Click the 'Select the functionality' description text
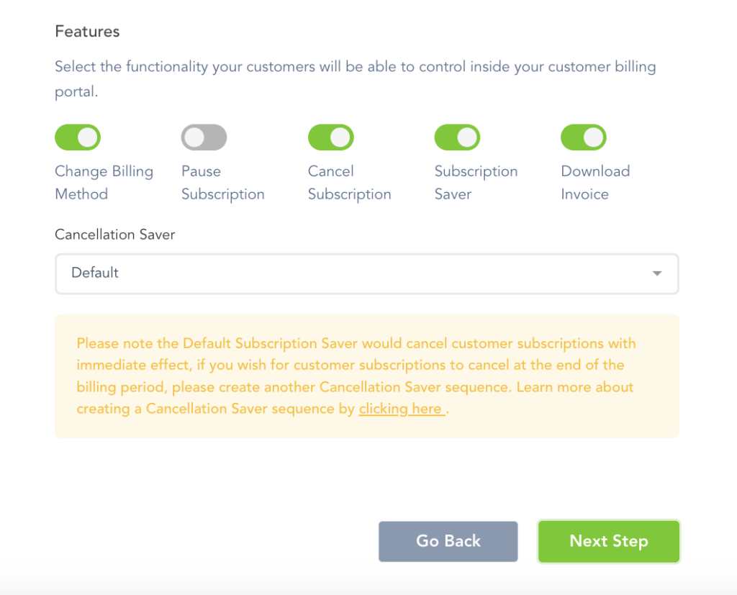This screenshot has width=737, height=595. [x=355, y=68]
